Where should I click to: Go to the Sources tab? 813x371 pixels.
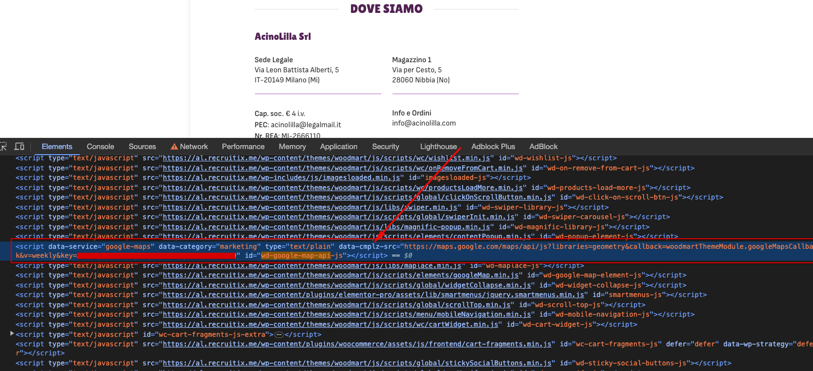[x=142, y=146]
